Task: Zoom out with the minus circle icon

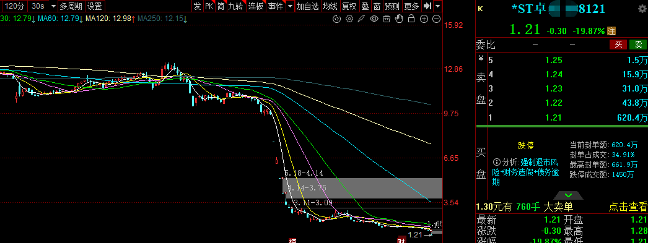Action: [x=436, y=19]
